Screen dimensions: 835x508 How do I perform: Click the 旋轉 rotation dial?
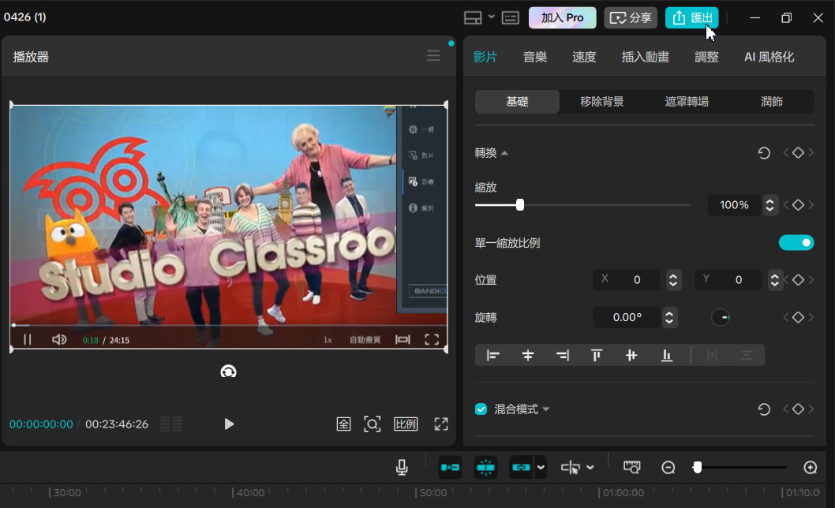pyautogui.click(x=721, y=317)
